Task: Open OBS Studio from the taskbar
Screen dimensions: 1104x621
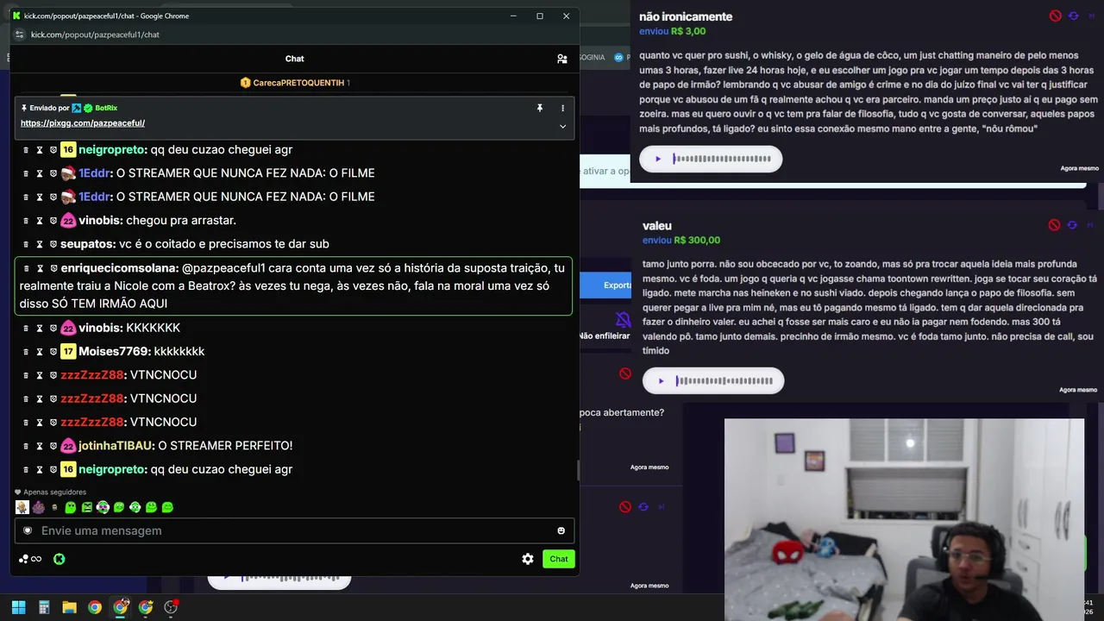Action: (x=171, y=607)
